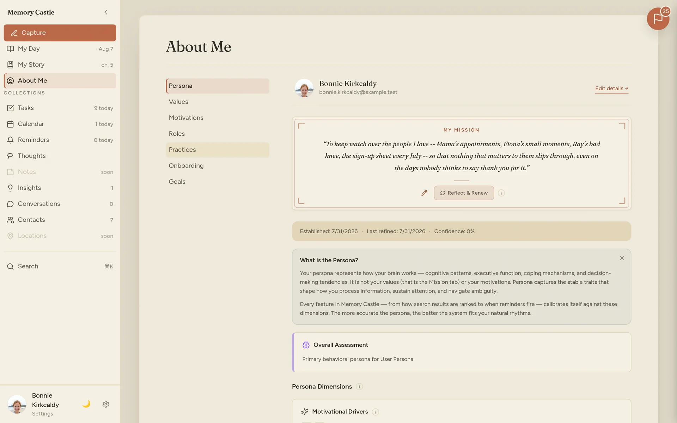Open the flag feedback button with badge 25
The image size is (677, 423).
pyautogui.click(x=658, y=19)
